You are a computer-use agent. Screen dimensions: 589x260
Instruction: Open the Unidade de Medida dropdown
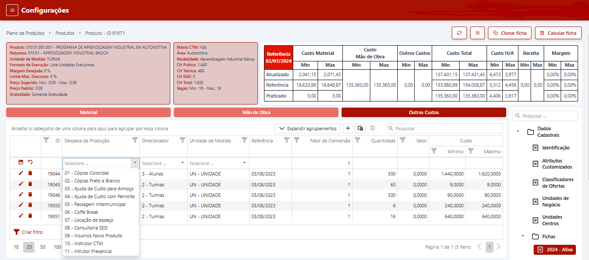pos(244,163)
